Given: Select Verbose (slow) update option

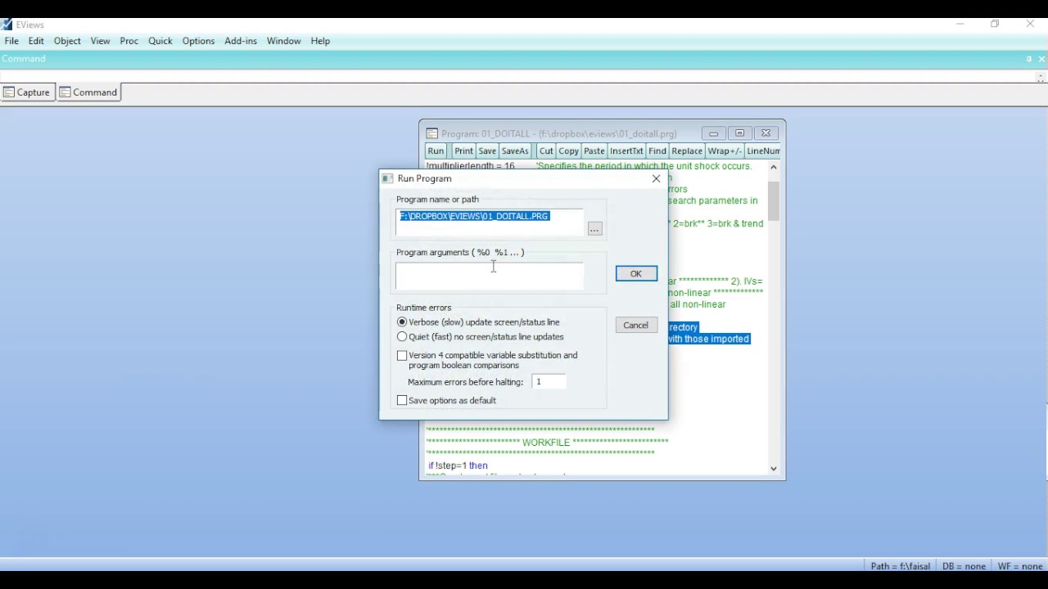Looking at the screenshot, I should point(479,322).
